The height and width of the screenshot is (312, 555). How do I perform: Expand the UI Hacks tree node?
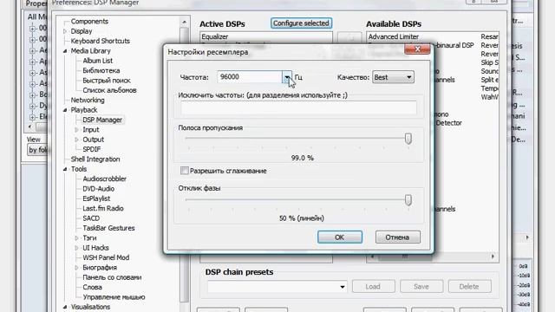77,248
